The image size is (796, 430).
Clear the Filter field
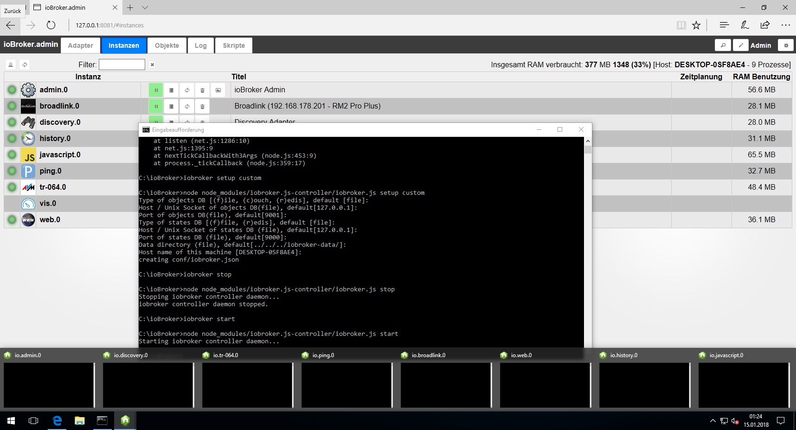152,65
